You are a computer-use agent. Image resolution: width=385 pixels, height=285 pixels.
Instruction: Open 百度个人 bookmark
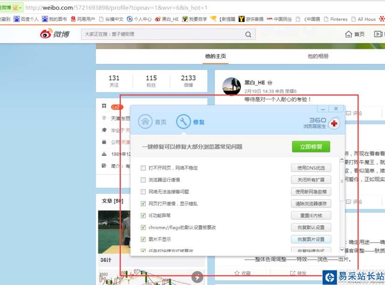26,19
